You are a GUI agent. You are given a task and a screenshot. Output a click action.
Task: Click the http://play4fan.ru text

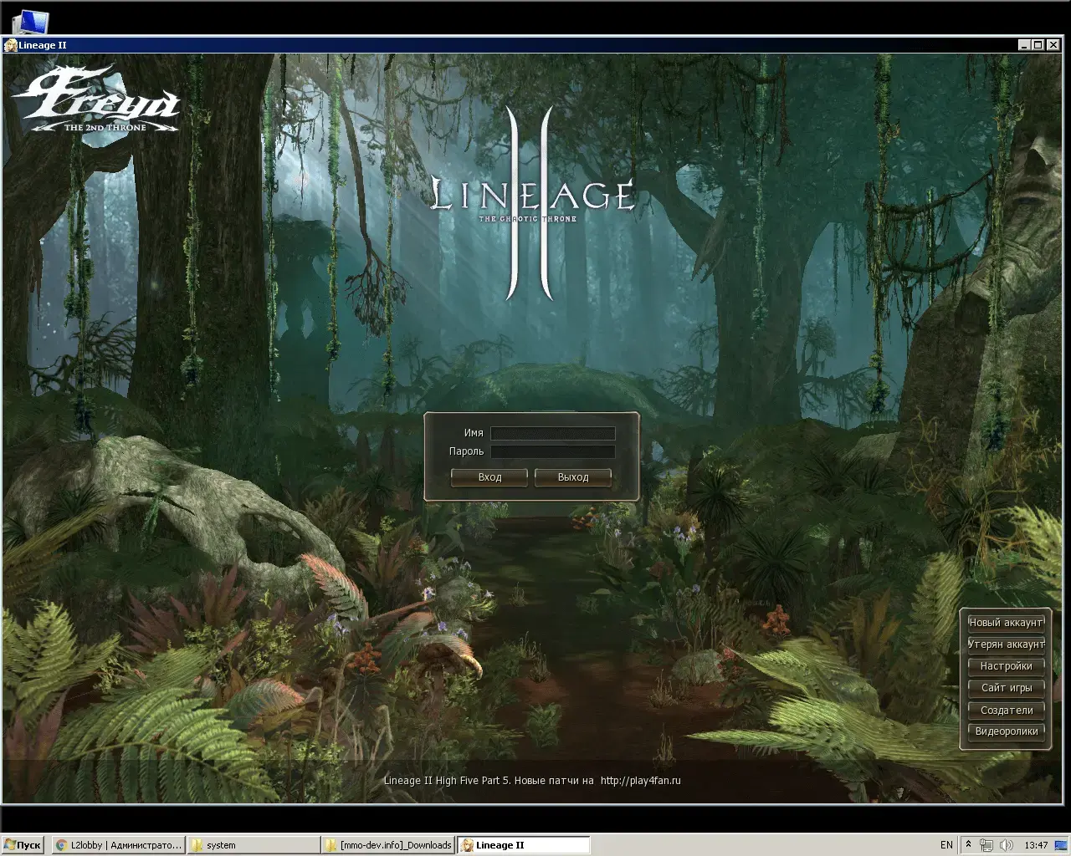[640, 781]
